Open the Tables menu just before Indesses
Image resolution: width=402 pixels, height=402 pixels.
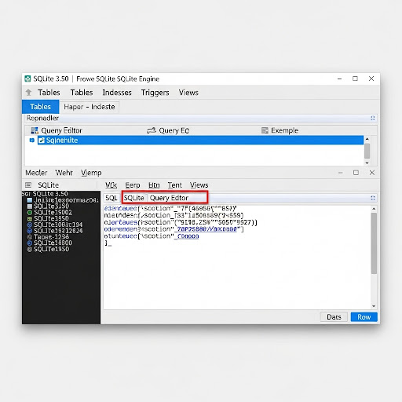[82, 93]
